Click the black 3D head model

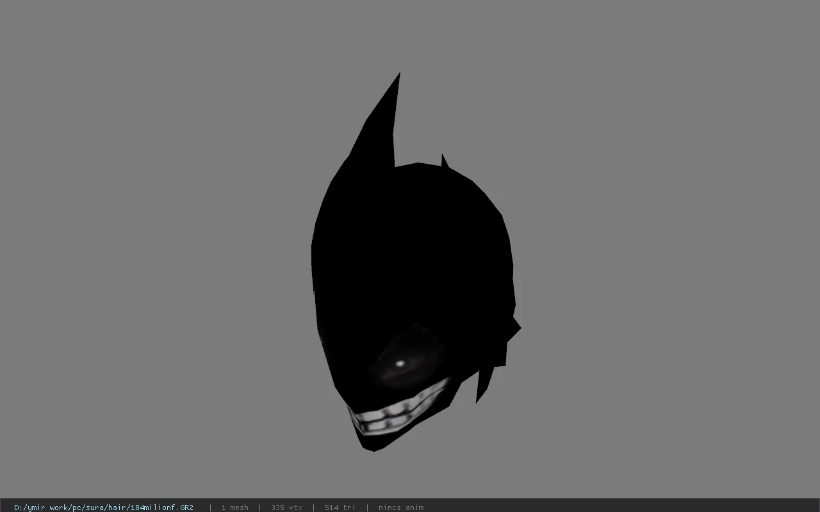[x=415, y=262]
